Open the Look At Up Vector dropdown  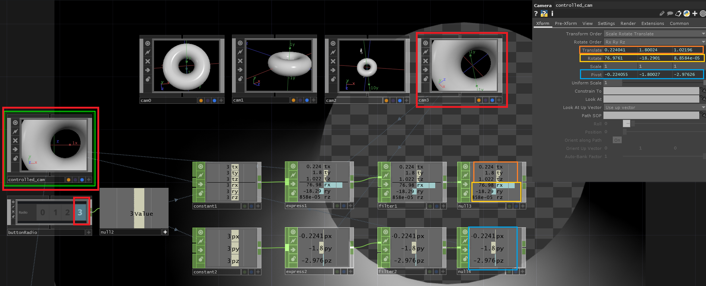point(655,107)
